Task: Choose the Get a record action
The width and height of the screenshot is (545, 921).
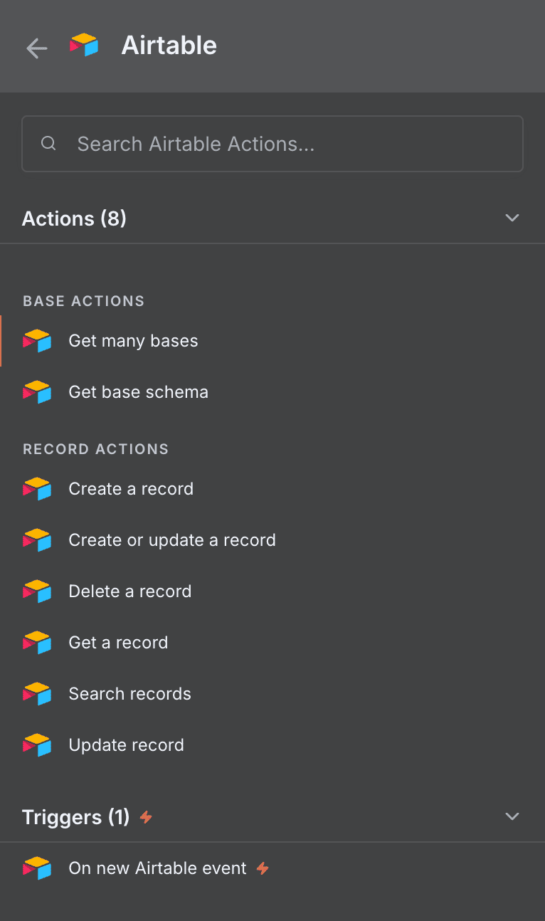Action: 118,642
